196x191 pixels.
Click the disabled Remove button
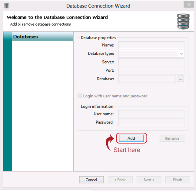pos(172,138)
